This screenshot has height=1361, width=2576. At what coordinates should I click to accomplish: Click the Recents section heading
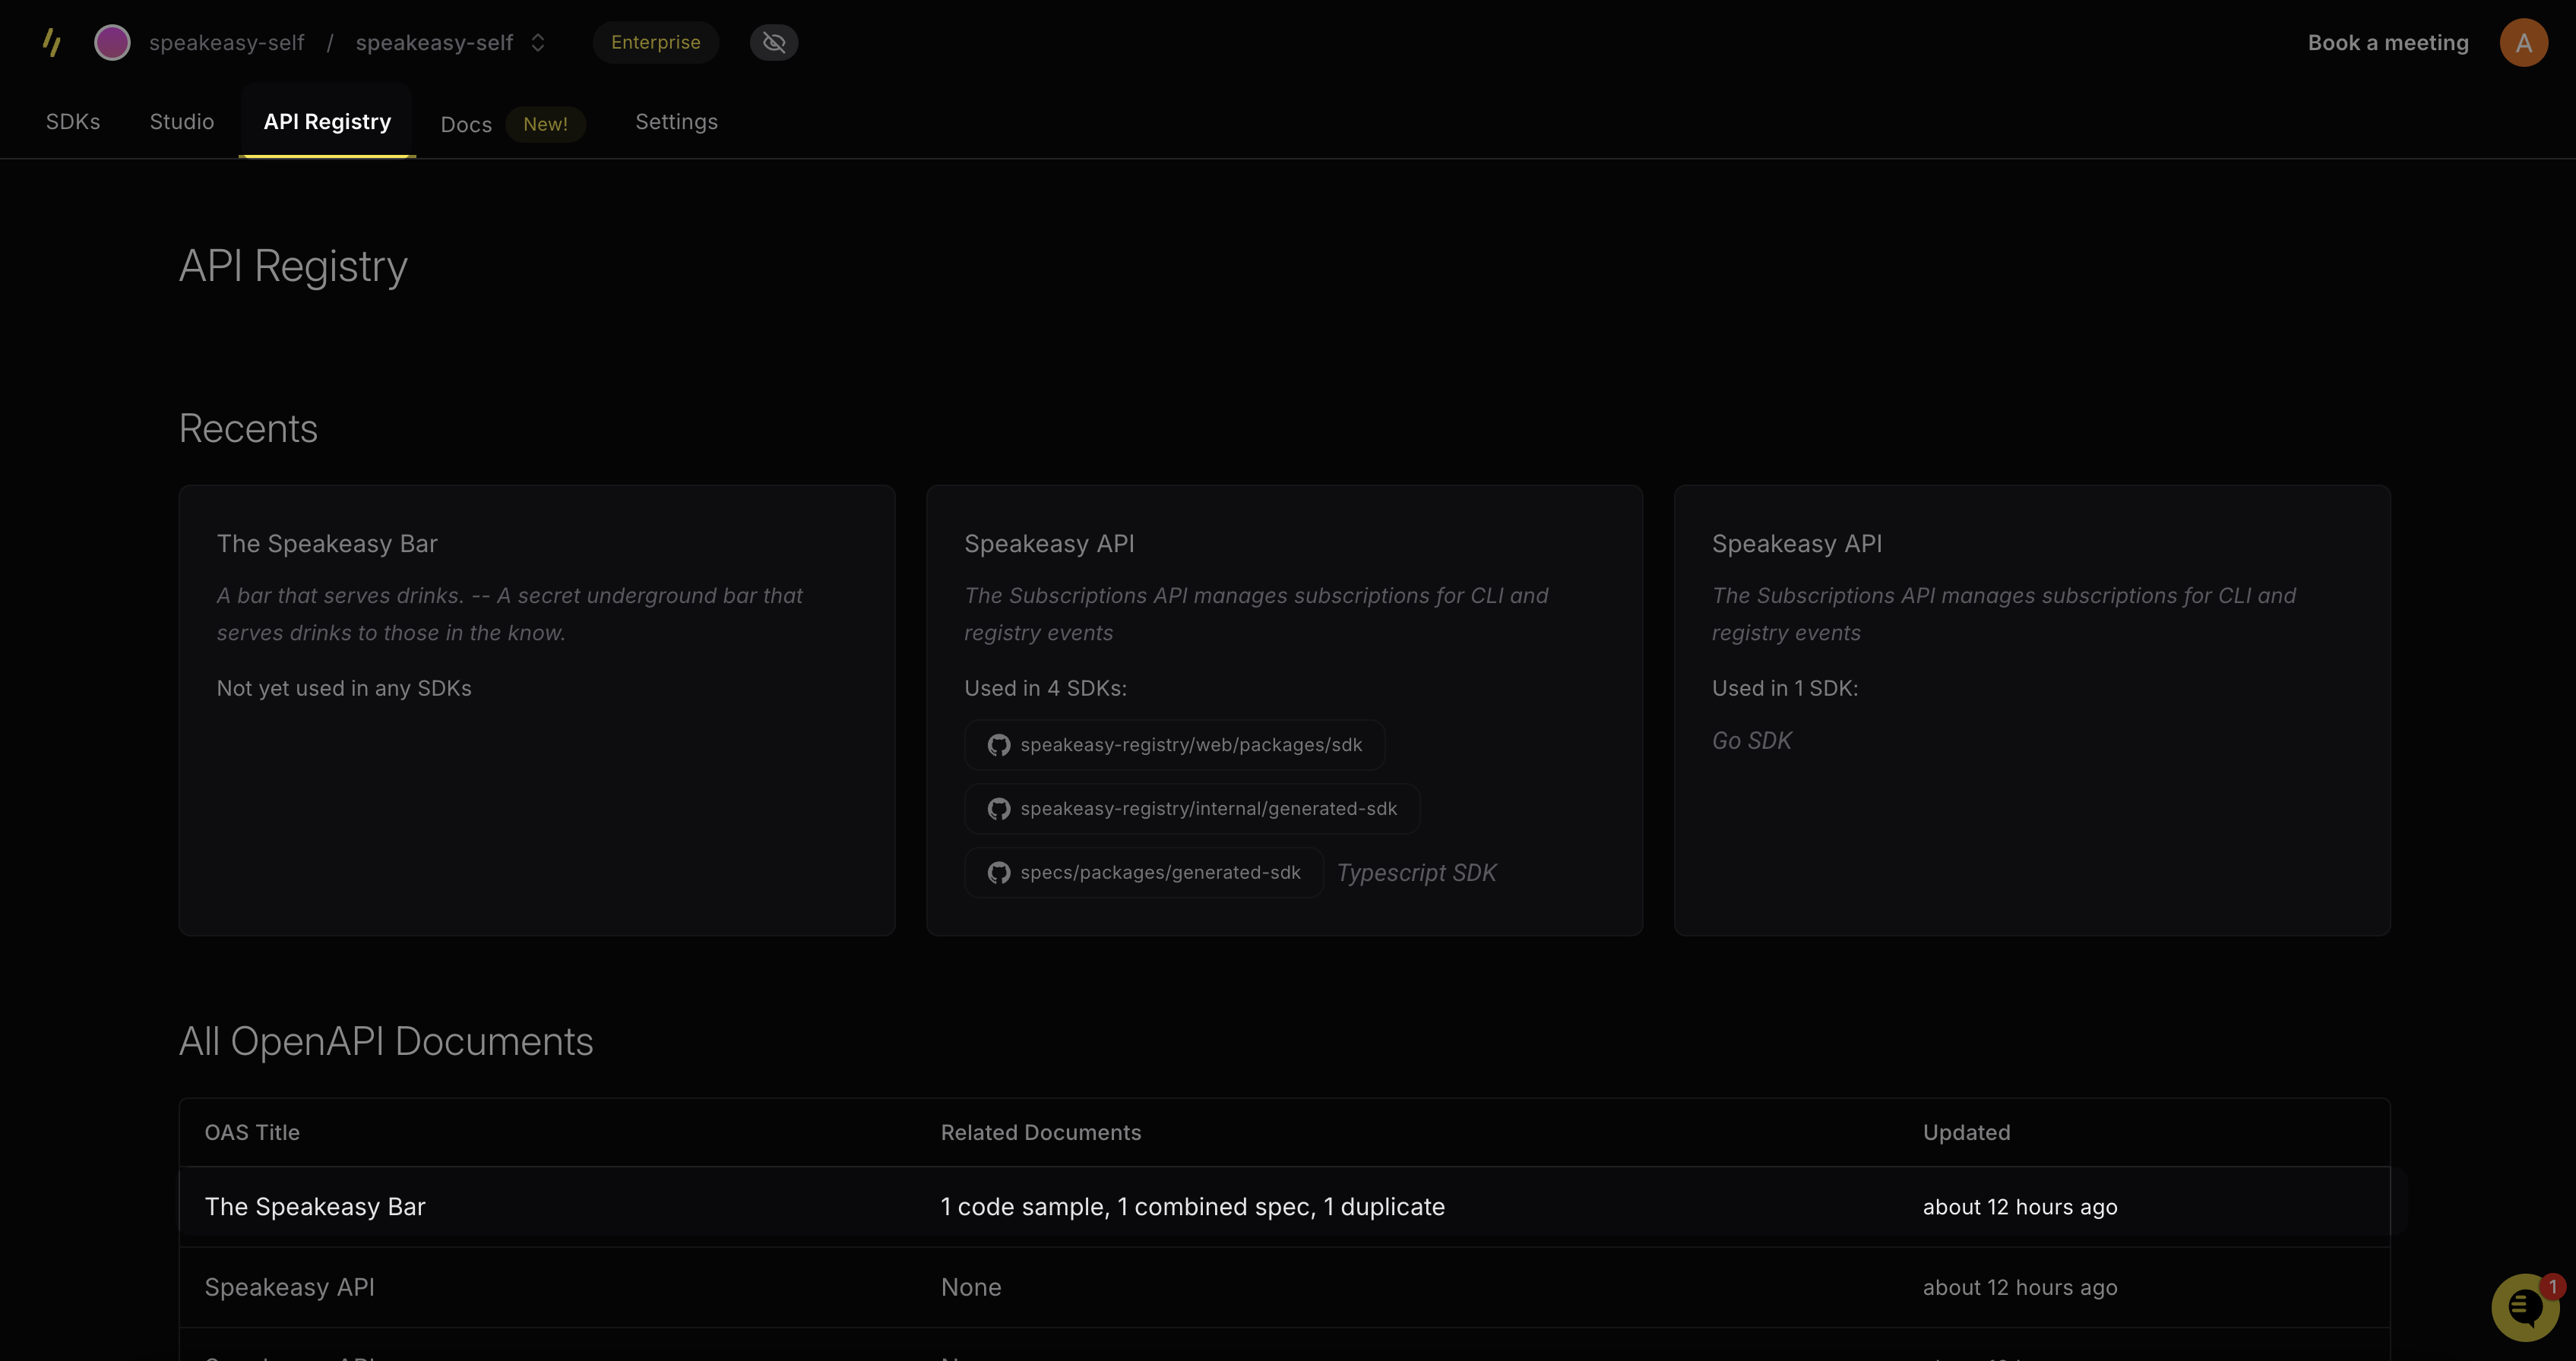coord(248,428)
